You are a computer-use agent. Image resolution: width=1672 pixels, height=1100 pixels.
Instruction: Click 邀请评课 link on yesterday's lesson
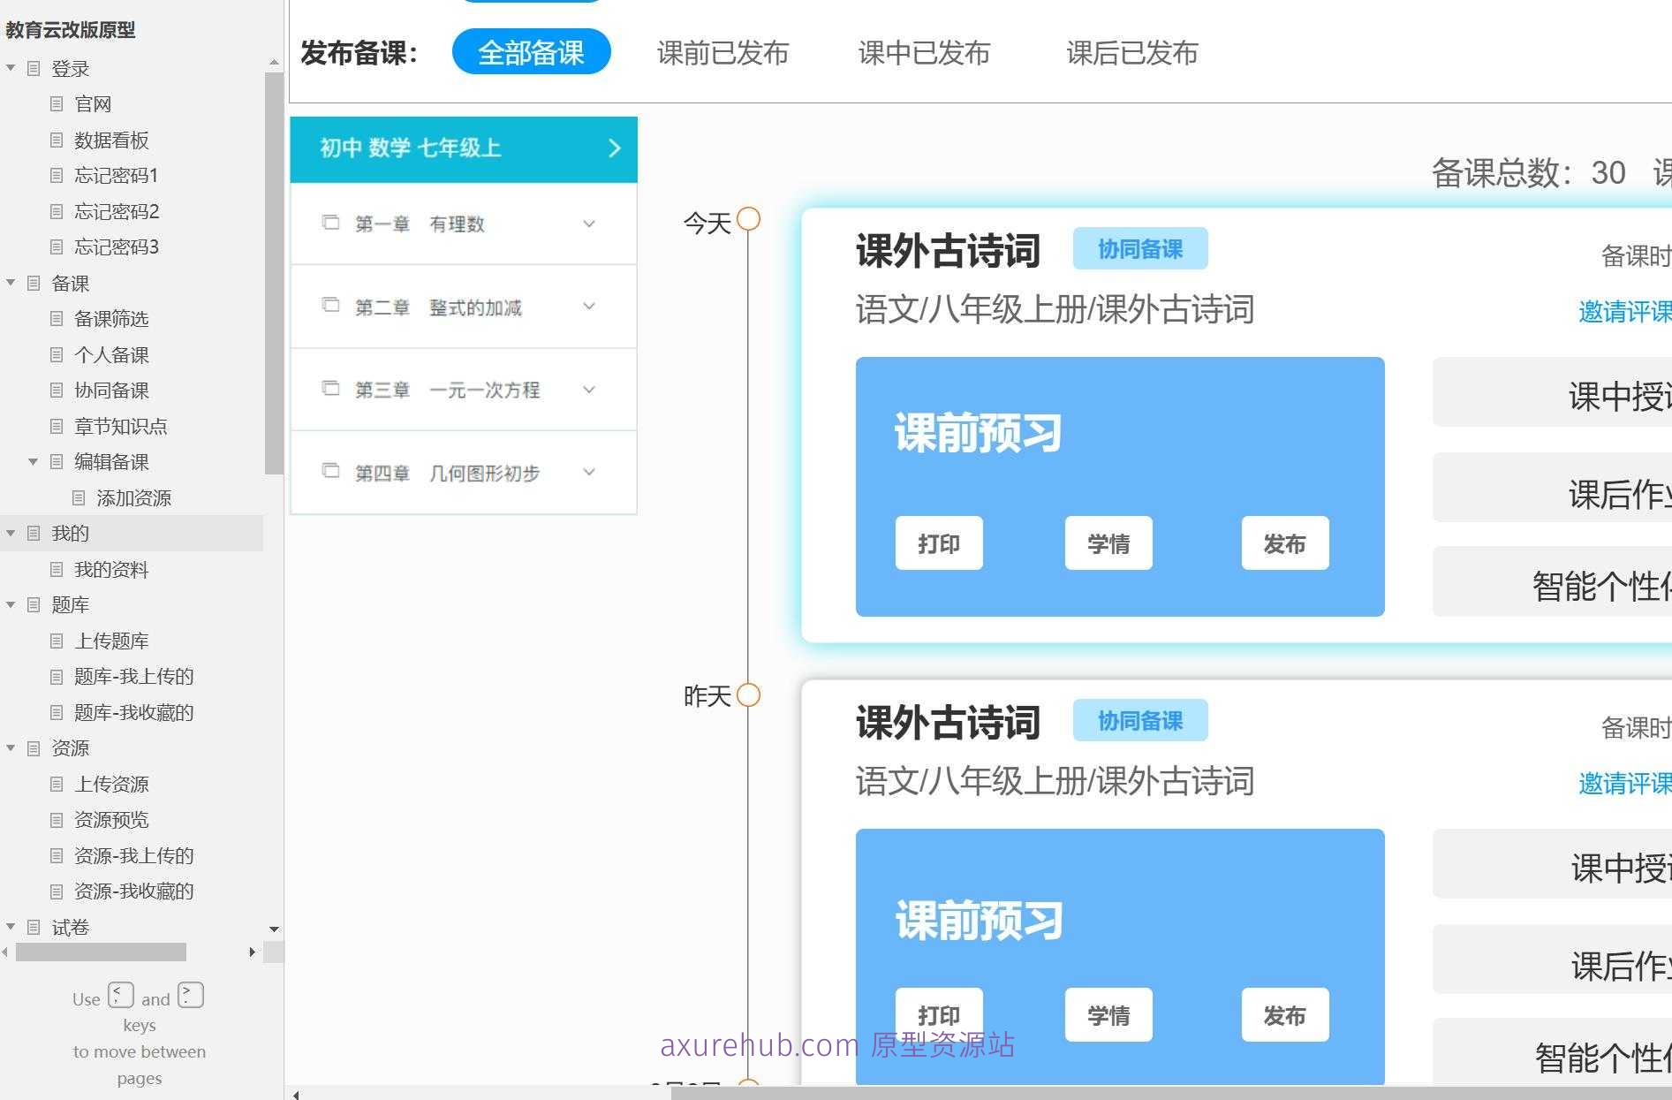[x=1624, y=783]
